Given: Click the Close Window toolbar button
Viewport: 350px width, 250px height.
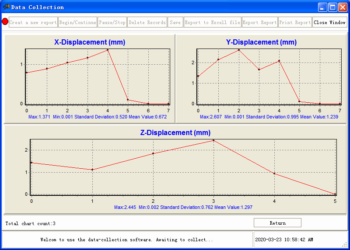Looking at the screenshot, I should coord(329,22).
